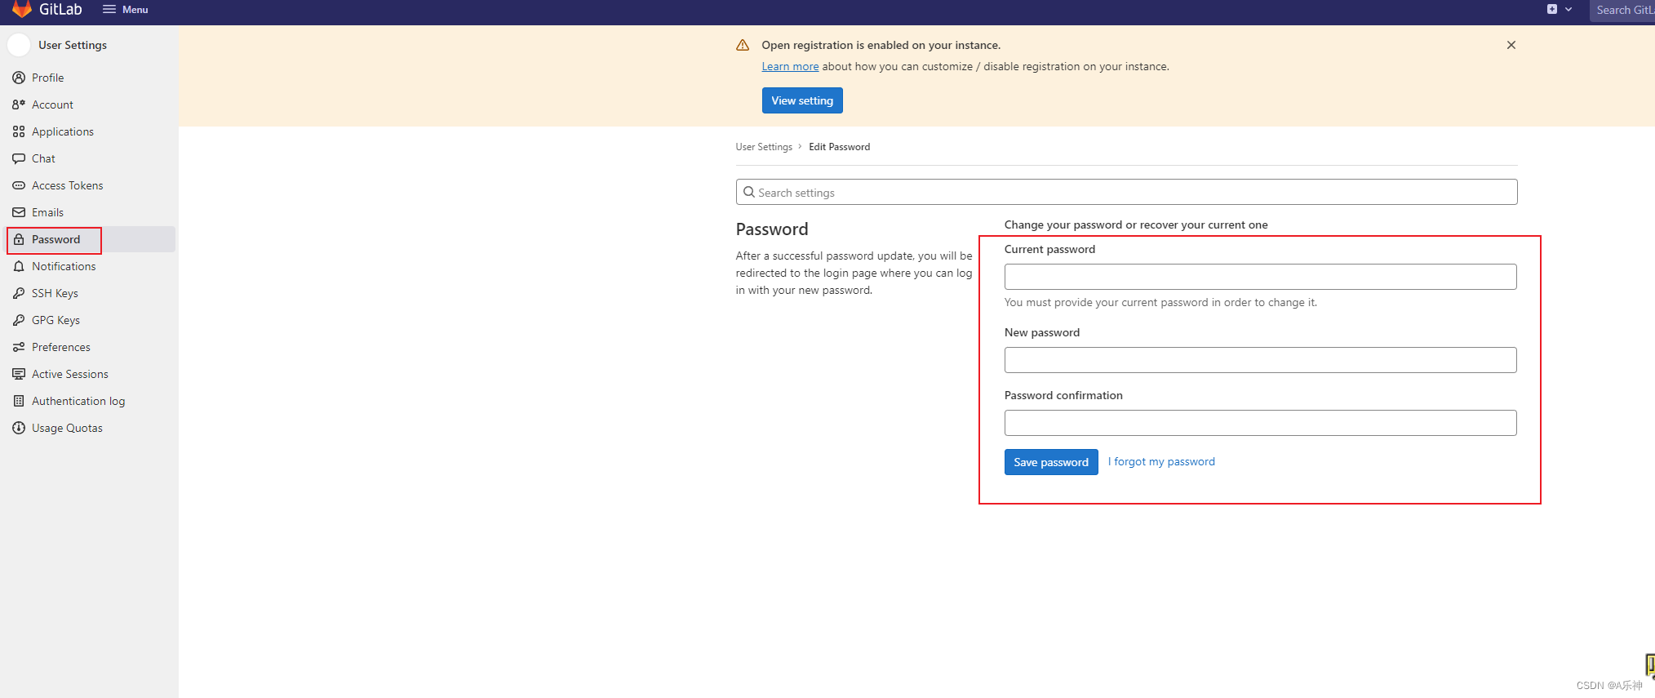Click the Chat bubble icon
This screenshot has height=698, width=1655.
click(x=19, y=158)
